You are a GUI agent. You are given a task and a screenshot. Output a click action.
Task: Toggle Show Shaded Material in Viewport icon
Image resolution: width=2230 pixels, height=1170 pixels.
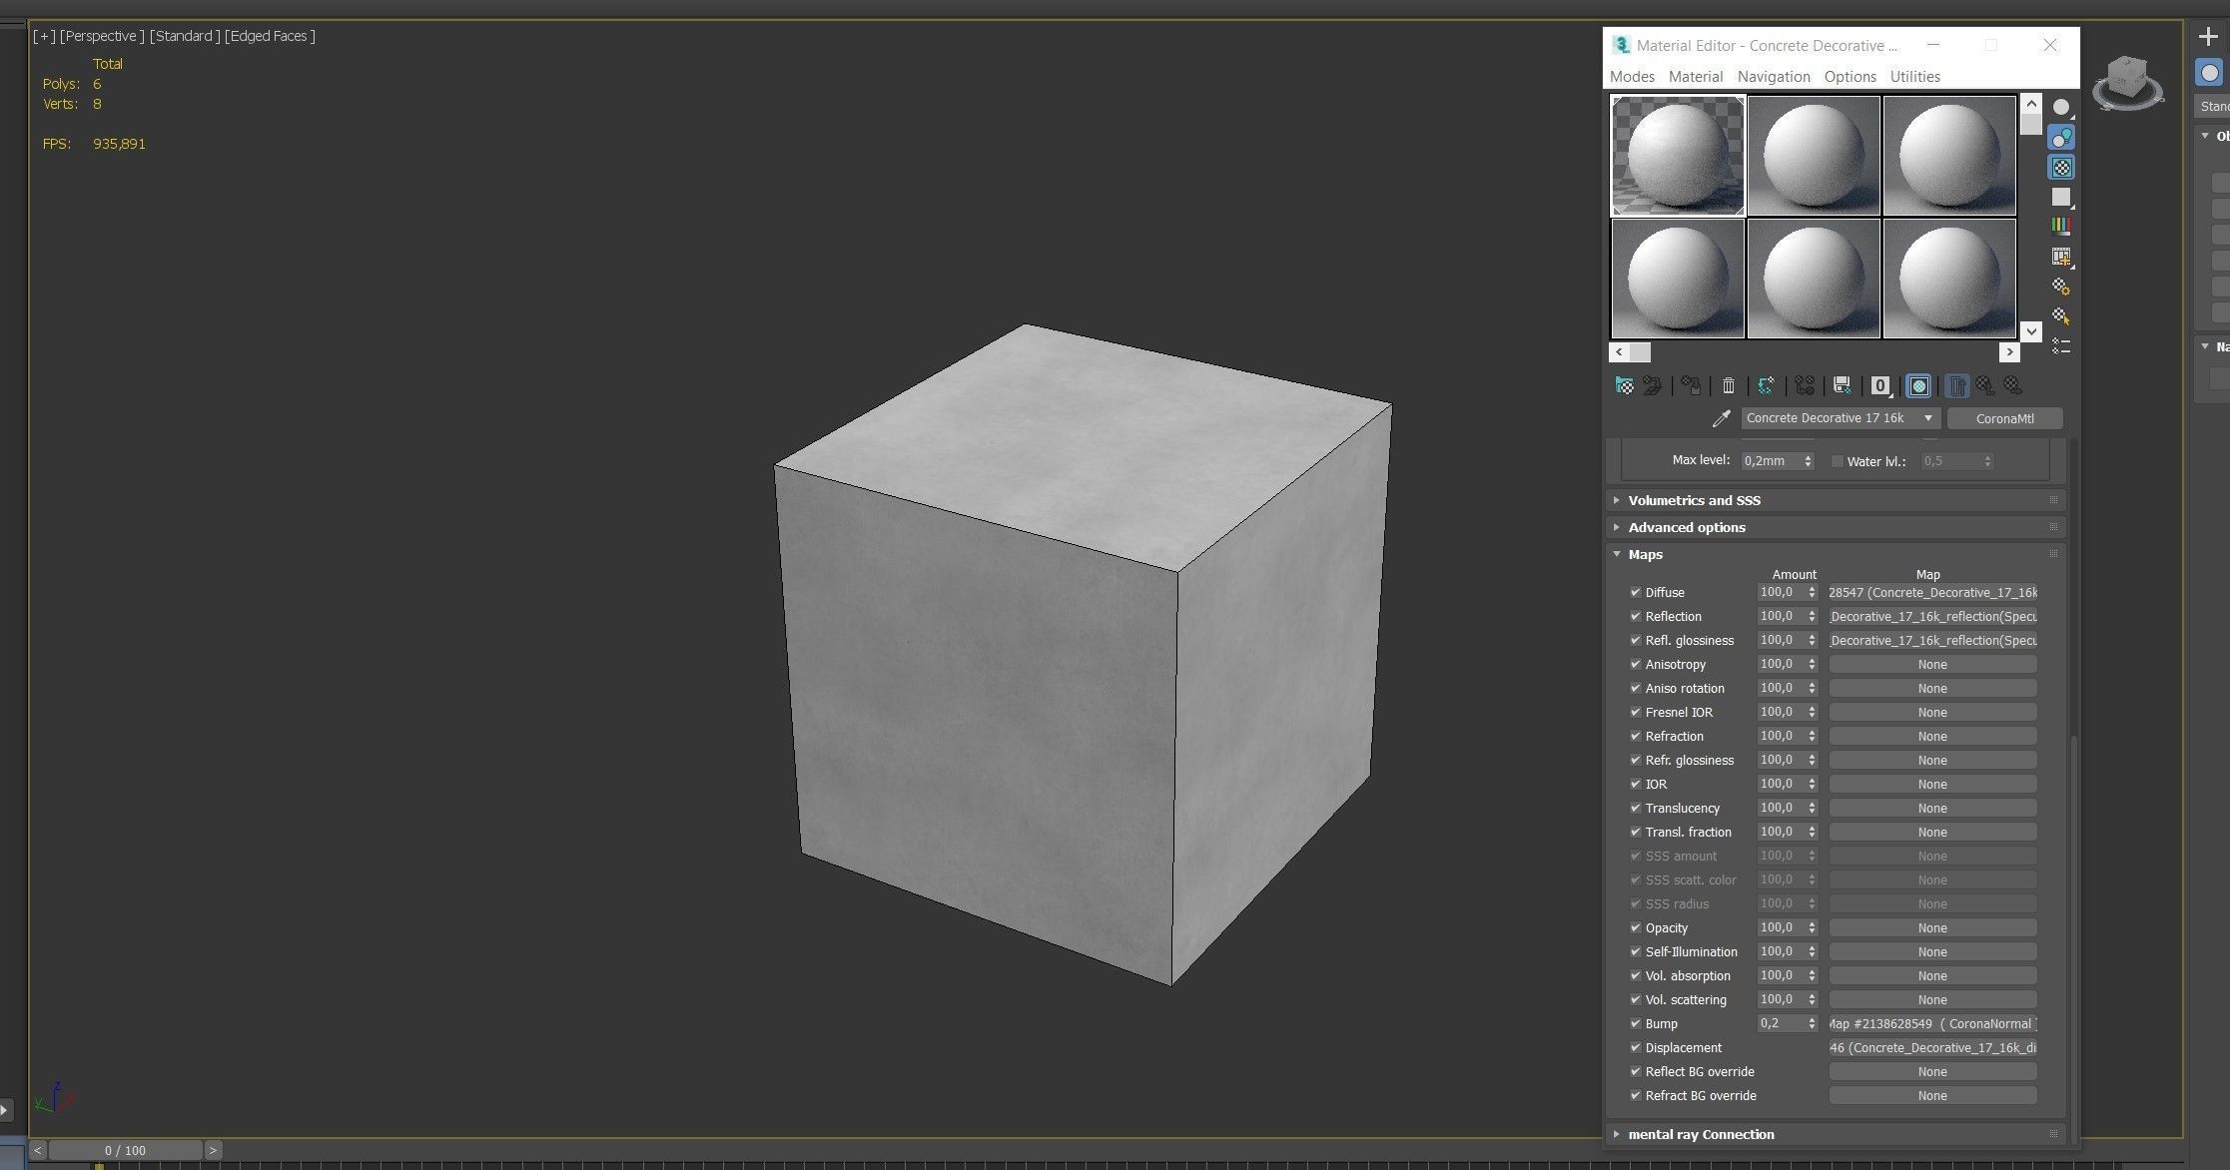(x=1918, y=386)
